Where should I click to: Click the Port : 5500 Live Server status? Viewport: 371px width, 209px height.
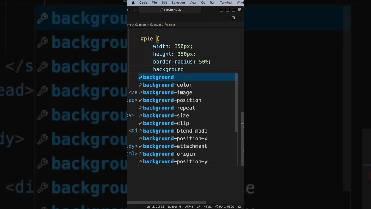(225, 207)
